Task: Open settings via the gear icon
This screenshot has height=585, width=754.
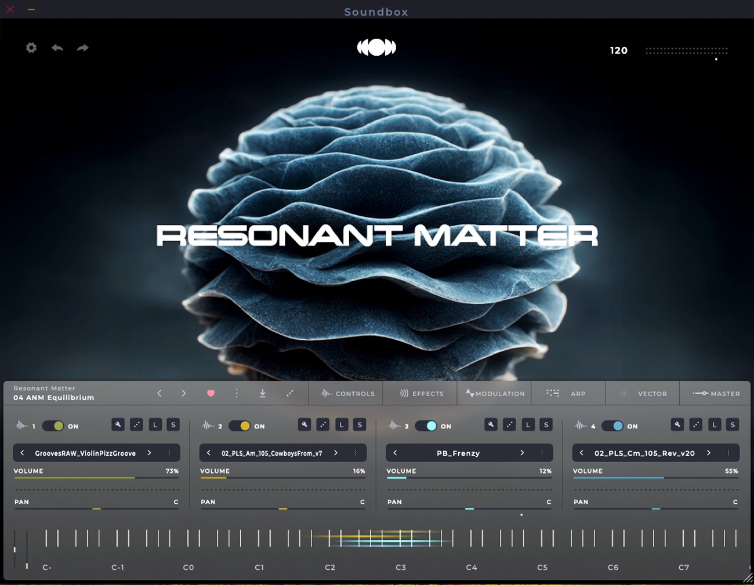Action: [31, 48]
